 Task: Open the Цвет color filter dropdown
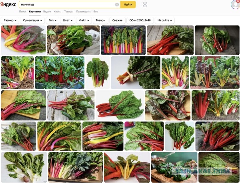[68, 20]
